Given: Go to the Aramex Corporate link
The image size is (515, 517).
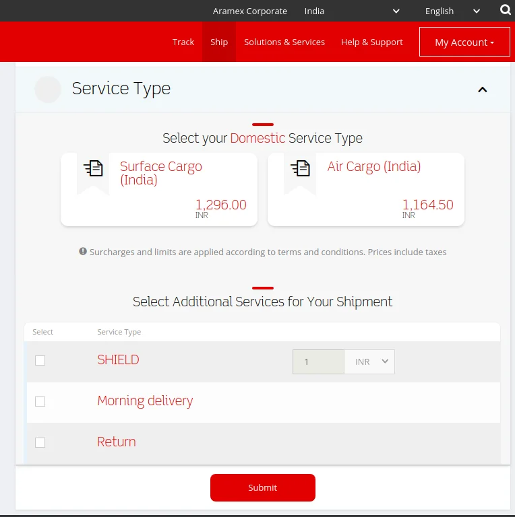Looking at the screenshot, I should (249, 11).
